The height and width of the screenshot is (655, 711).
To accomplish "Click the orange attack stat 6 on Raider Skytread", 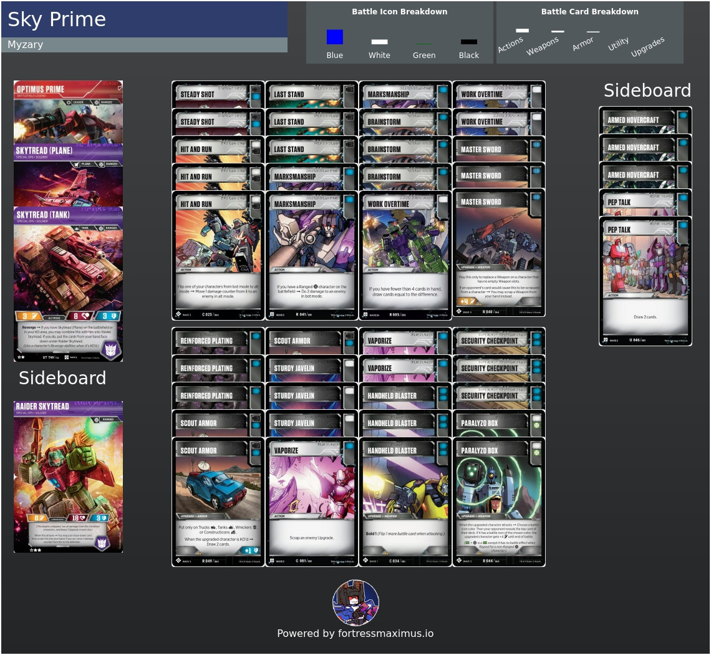I will (x=38, y=518).
